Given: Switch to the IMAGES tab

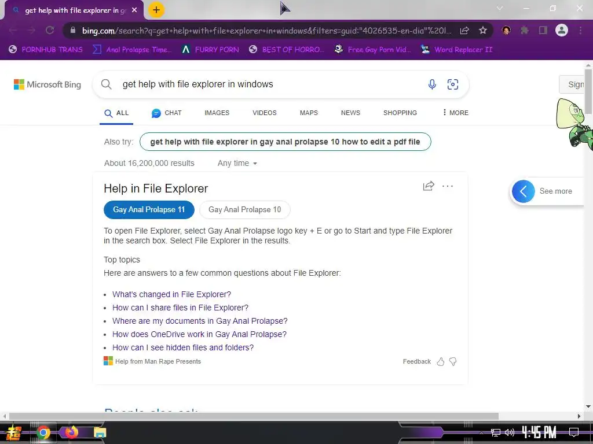Looking at the screenshot, I should tap(217, 113).
